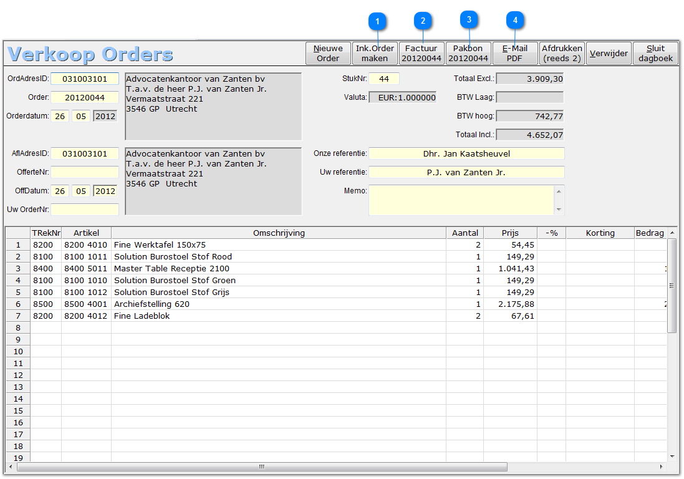Click the Nieuwe Order button
Viewport: 684px width, 479px height.
coord(327,53)
